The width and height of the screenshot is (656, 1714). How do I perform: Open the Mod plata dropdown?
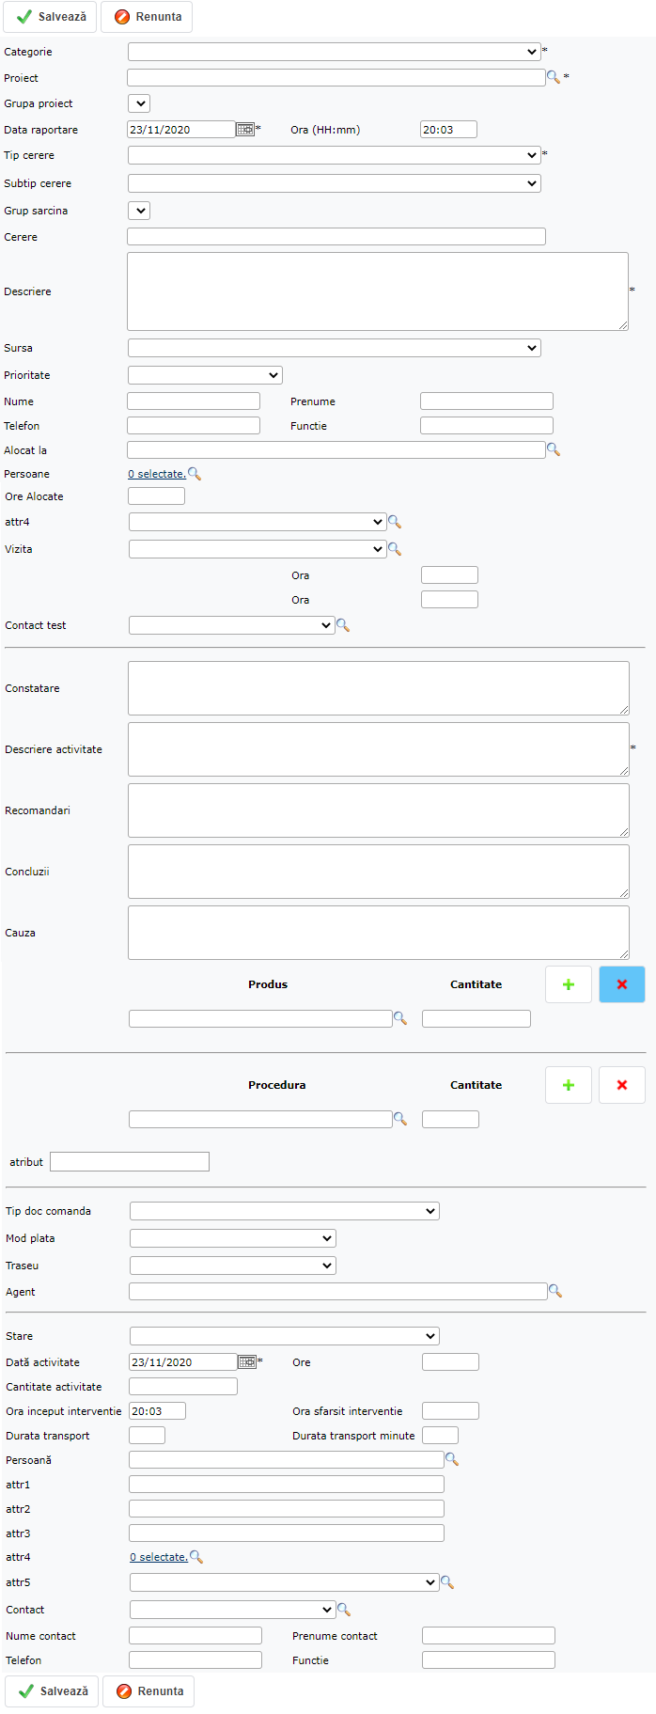coord(232,1238)
